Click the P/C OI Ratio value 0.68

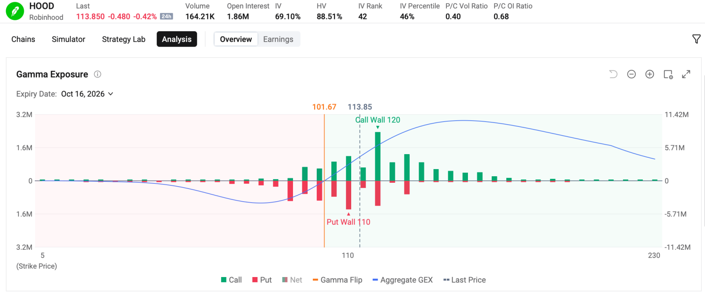coord(501,16)
